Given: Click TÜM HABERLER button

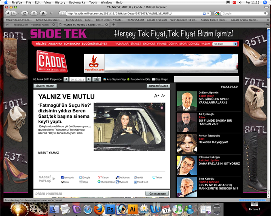Looking at the screenshot, I should click(157, 193).
